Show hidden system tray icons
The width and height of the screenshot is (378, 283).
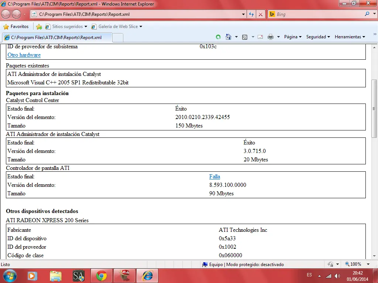click(319, 276)
